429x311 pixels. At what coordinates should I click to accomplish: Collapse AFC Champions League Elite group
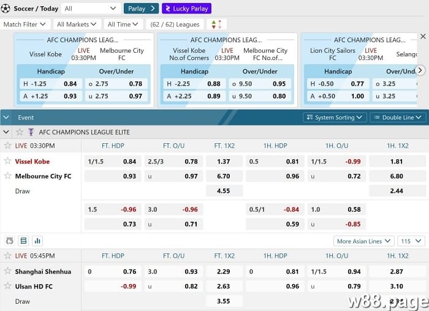[6, 132]
